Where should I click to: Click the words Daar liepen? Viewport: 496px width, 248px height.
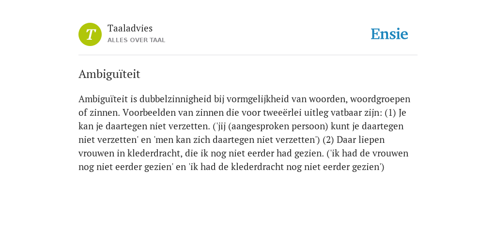point(360,140)
